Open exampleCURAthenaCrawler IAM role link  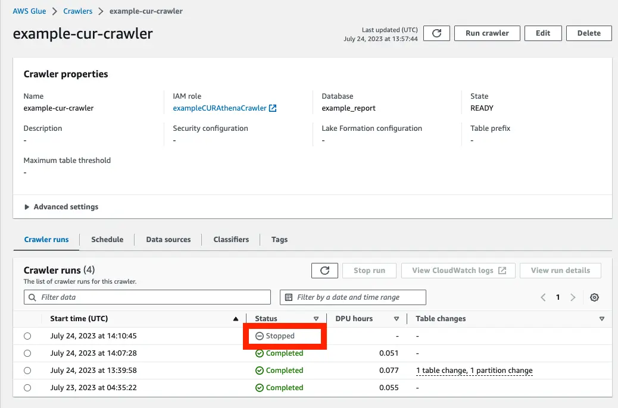click(x=220, y=108)
